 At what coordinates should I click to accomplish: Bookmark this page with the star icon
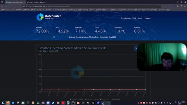[x=160, y=6]
